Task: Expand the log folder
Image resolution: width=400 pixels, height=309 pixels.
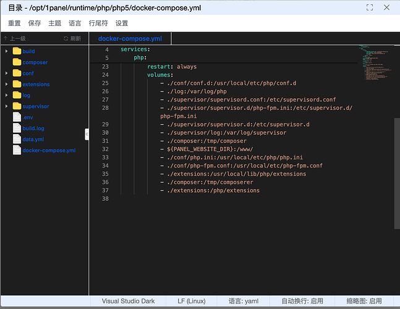Action: click(x=6, y=95)
